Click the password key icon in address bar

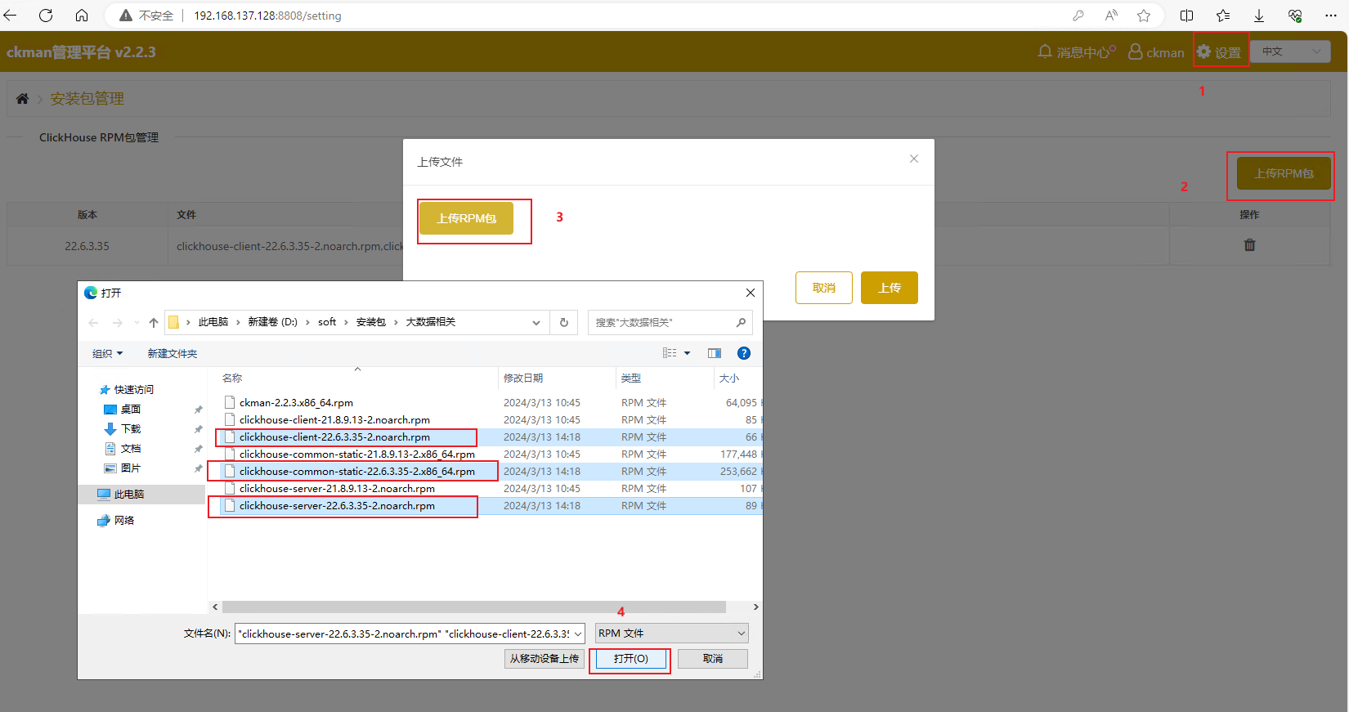pyautogui.click(x=1078, y=16)
